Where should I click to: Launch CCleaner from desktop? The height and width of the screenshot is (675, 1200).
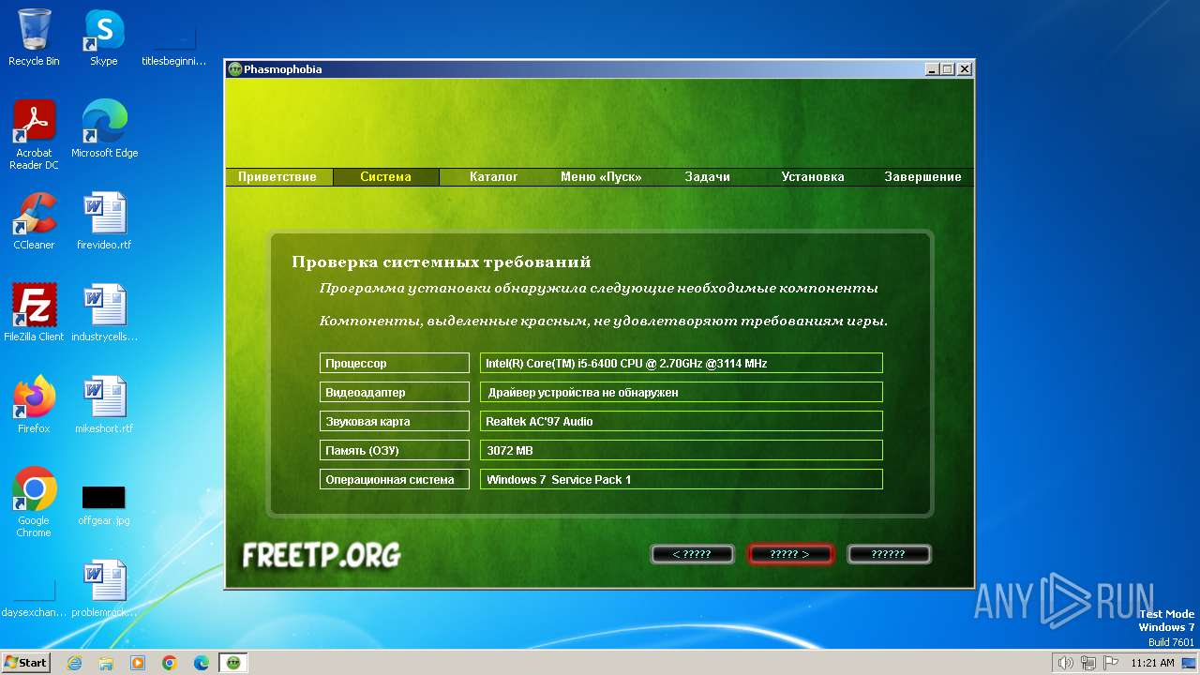[x=34, y=221]
